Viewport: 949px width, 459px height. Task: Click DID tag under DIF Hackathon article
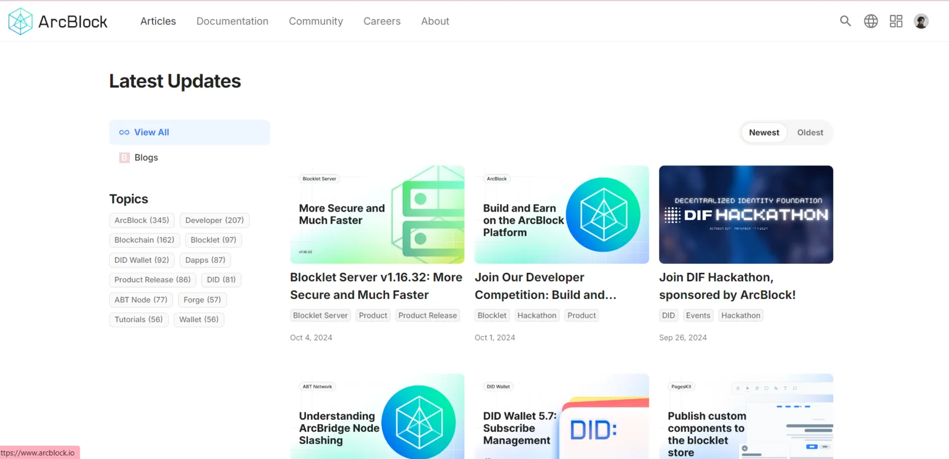668,315
